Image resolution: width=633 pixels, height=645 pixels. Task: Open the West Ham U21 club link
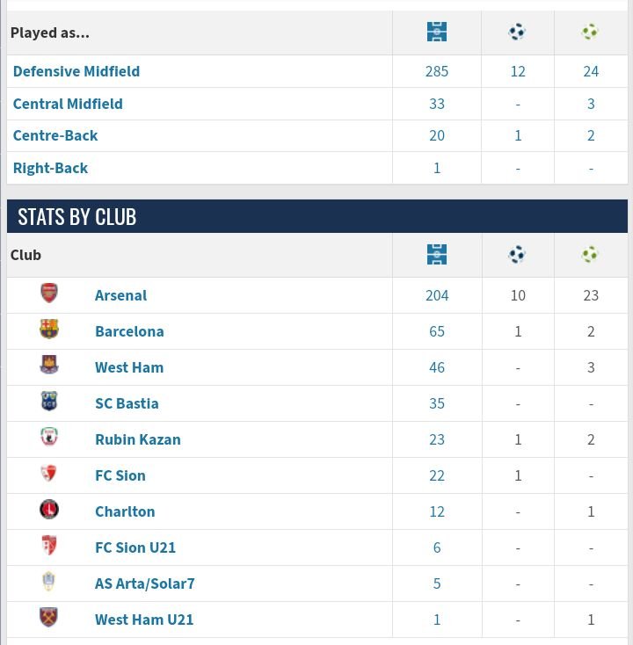tap(144, 620)
